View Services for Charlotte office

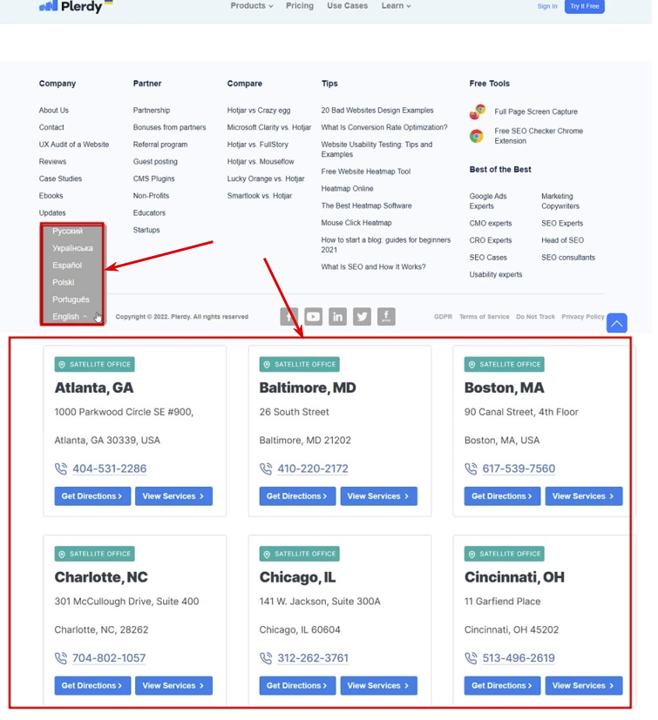[173, 686]
